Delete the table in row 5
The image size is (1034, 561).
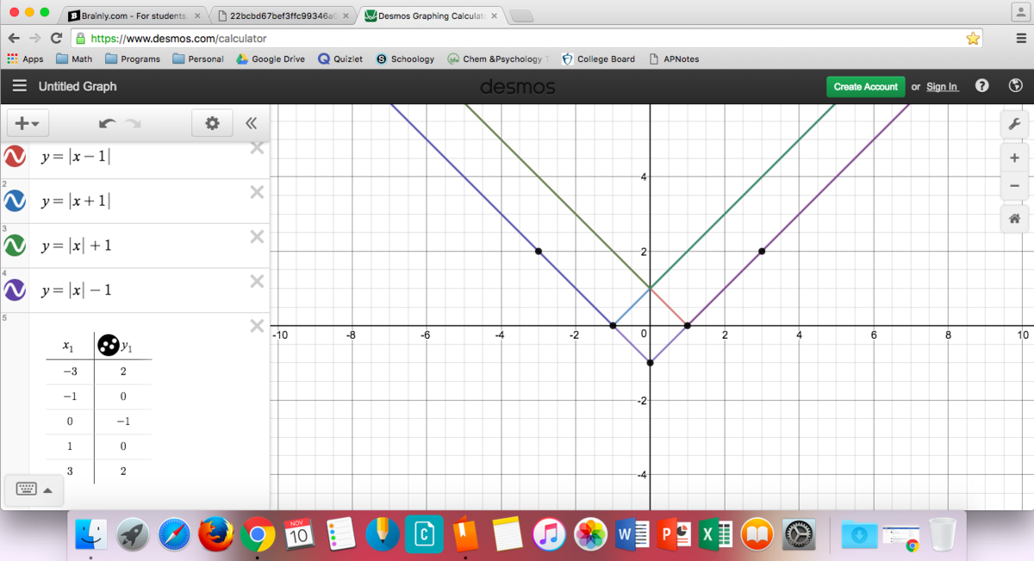coord(256,326)
